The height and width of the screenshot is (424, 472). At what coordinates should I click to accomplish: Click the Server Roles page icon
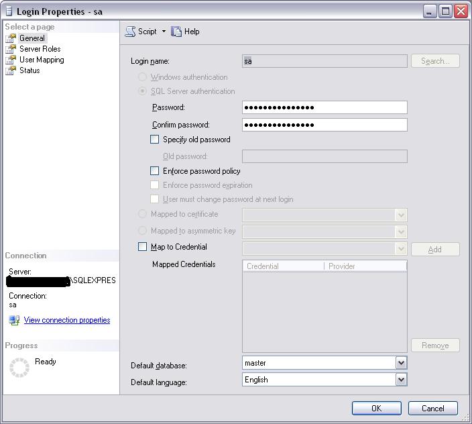pos(11,49)
